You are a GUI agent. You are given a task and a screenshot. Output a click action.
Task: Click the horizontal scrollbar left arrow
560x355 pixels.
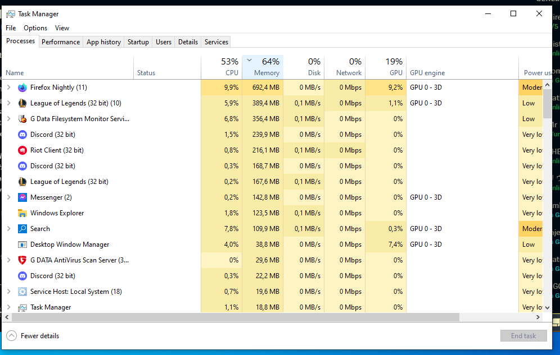tap(7, 317)
